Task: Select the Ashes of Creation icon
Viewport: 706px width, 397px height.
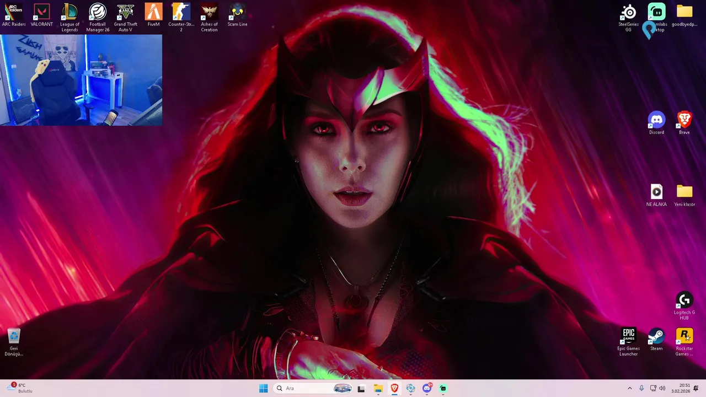Action: [209, 18]
